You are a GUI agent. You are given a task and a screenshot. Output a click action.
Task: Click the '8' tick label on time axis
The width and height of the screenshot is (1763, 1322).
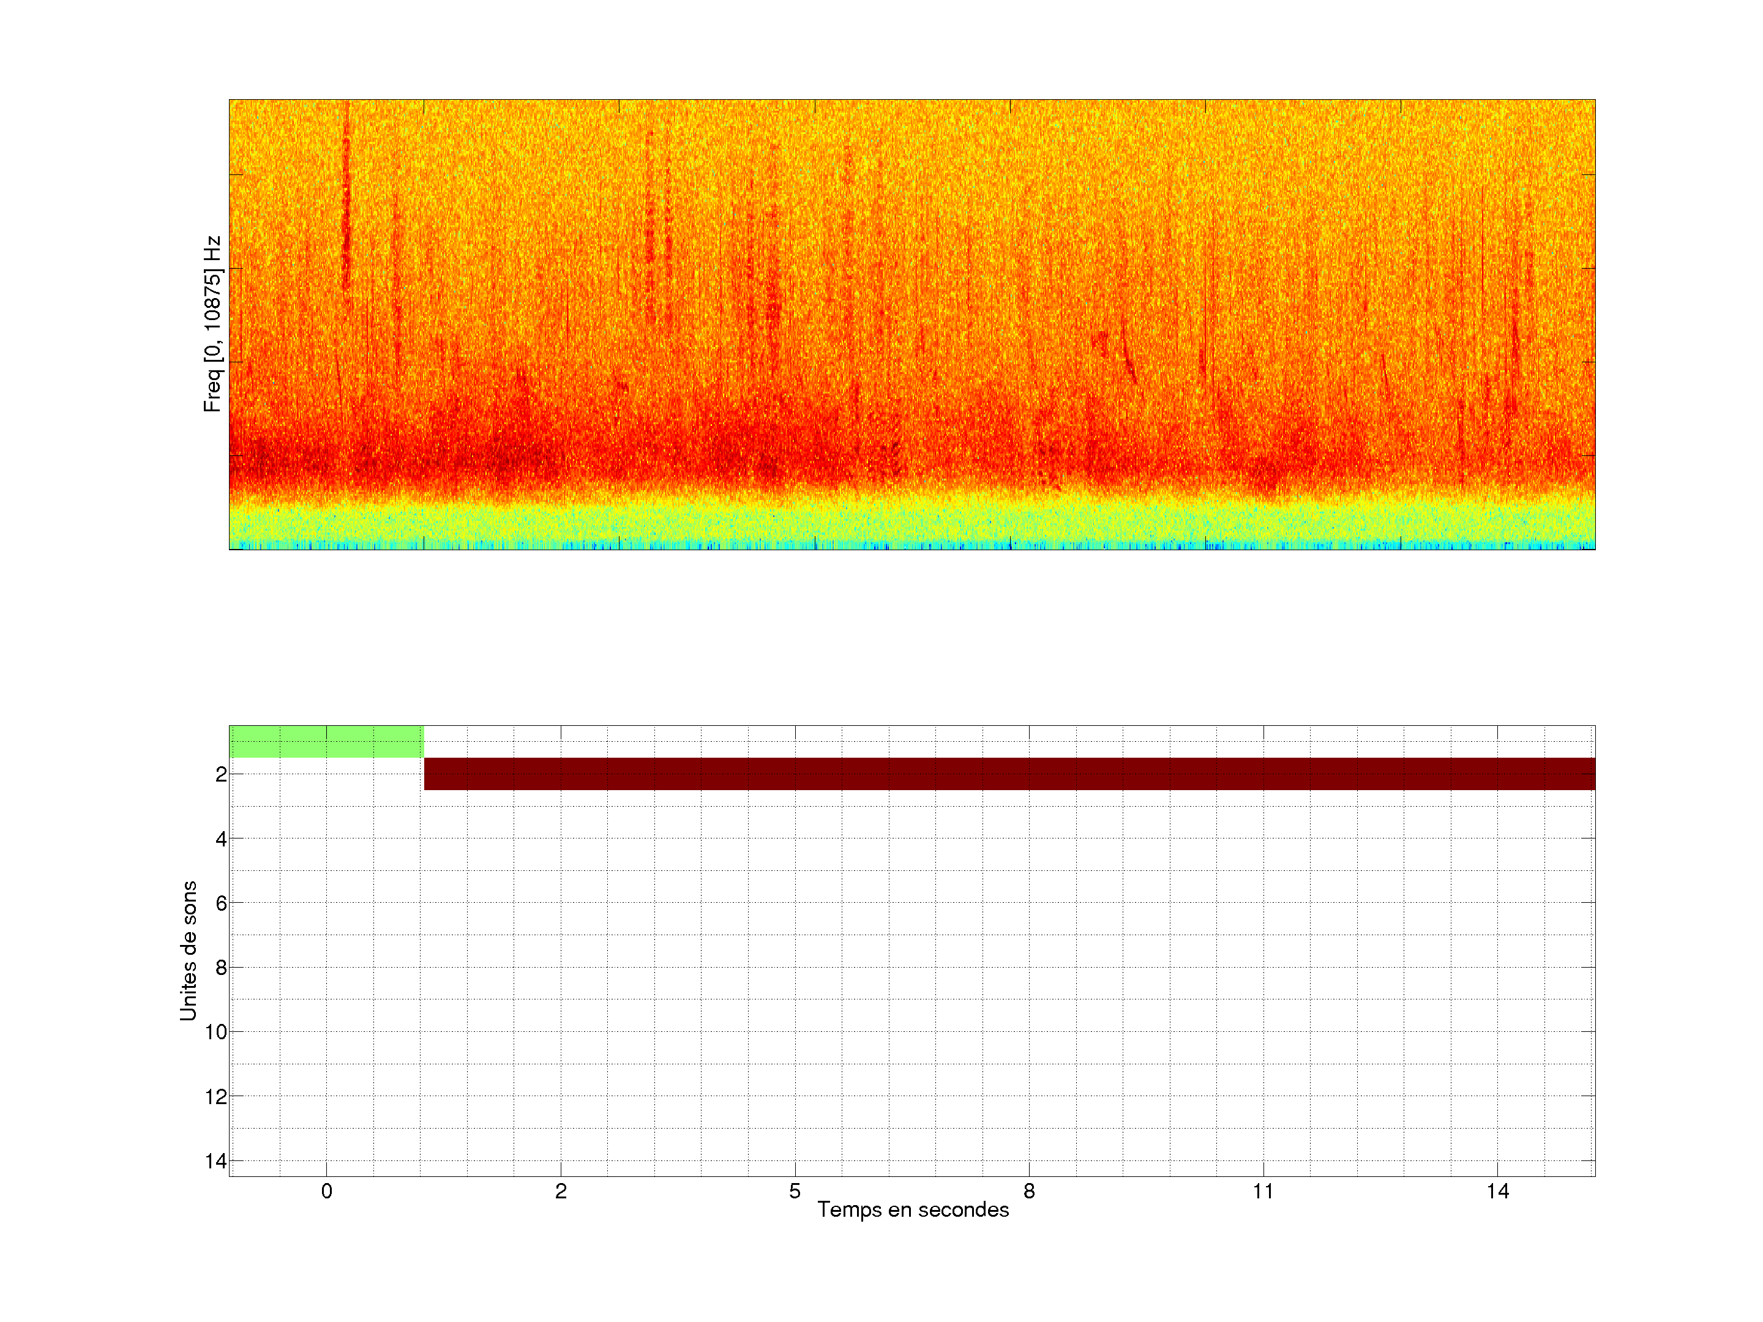coord(1029,1191)
